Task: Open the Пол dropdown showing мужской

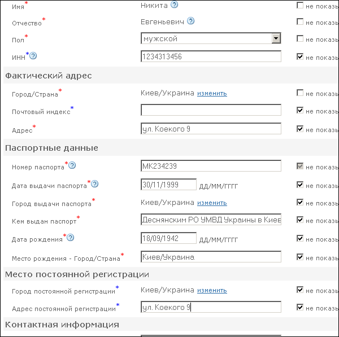Action: 211,38
